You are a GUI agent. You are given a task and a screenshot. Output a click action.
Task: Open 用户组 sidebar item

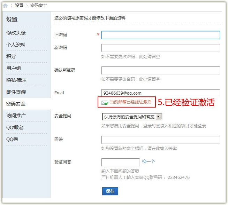click(14, 68)
